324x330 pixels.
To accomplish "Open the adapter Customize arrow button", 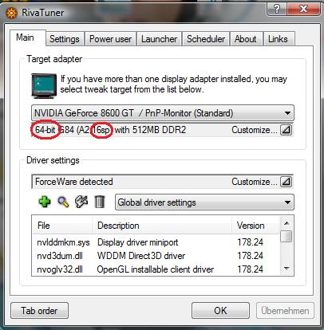I will (x=286, y=130).
